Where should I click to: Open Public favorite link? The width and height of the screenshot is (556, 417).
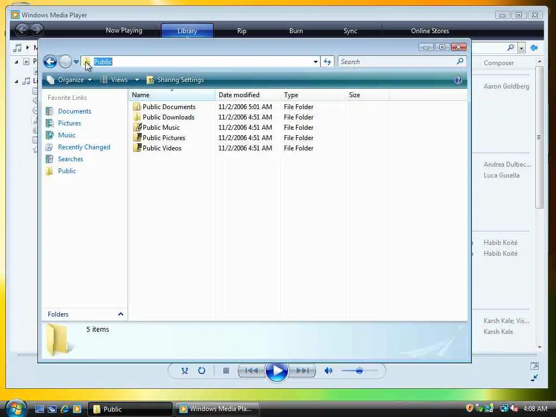pos(67,171)
